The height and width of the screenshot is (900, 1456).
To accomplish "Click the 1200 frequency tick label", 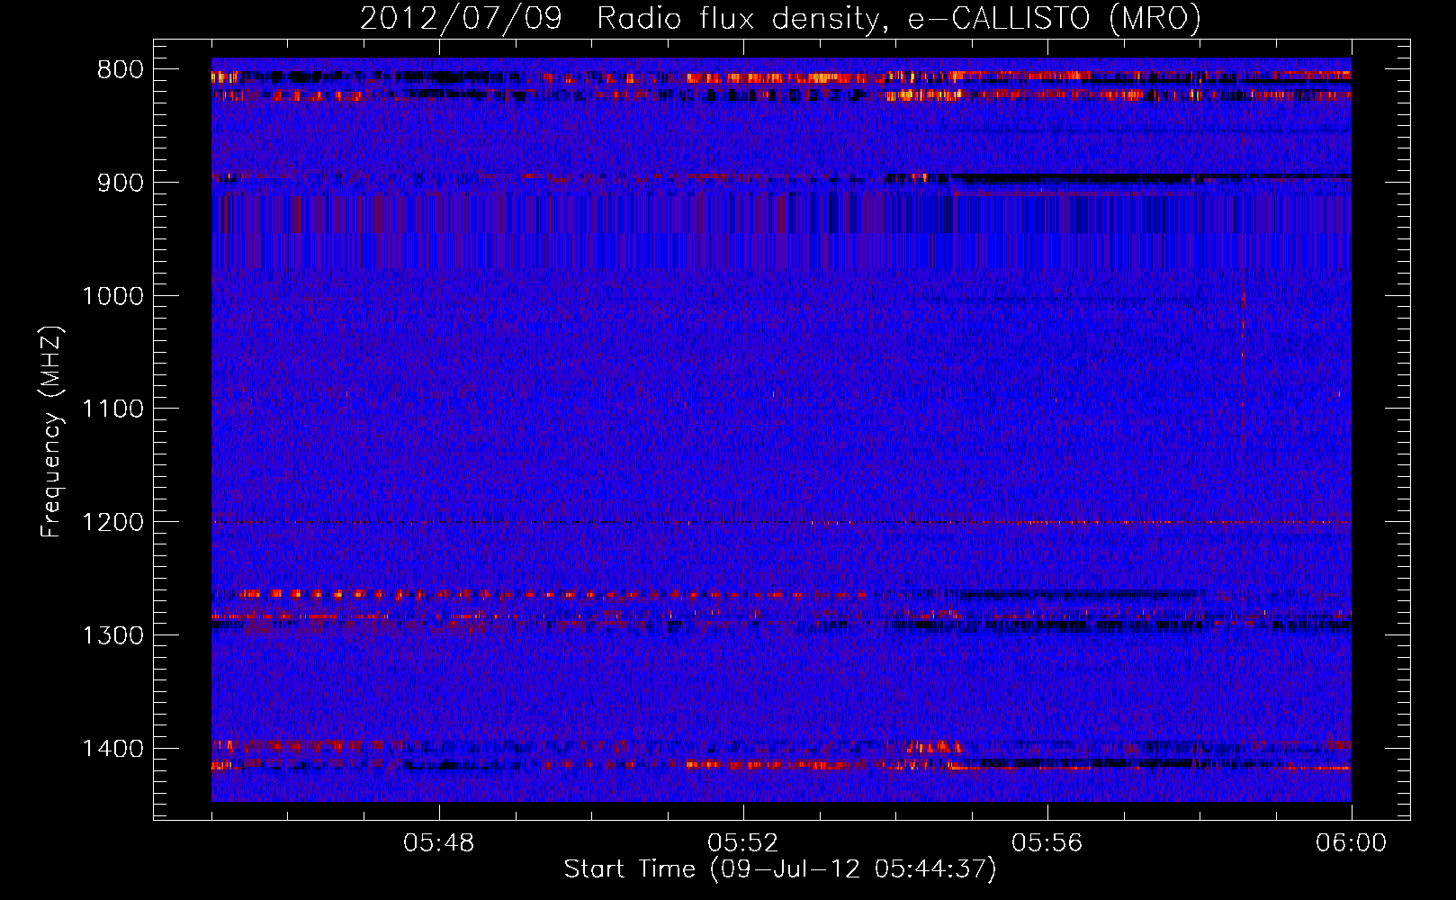I will pos(112,522).
